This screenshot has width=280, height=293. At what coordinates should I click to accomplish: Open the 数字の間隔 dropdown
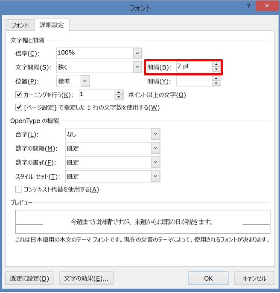155,148
